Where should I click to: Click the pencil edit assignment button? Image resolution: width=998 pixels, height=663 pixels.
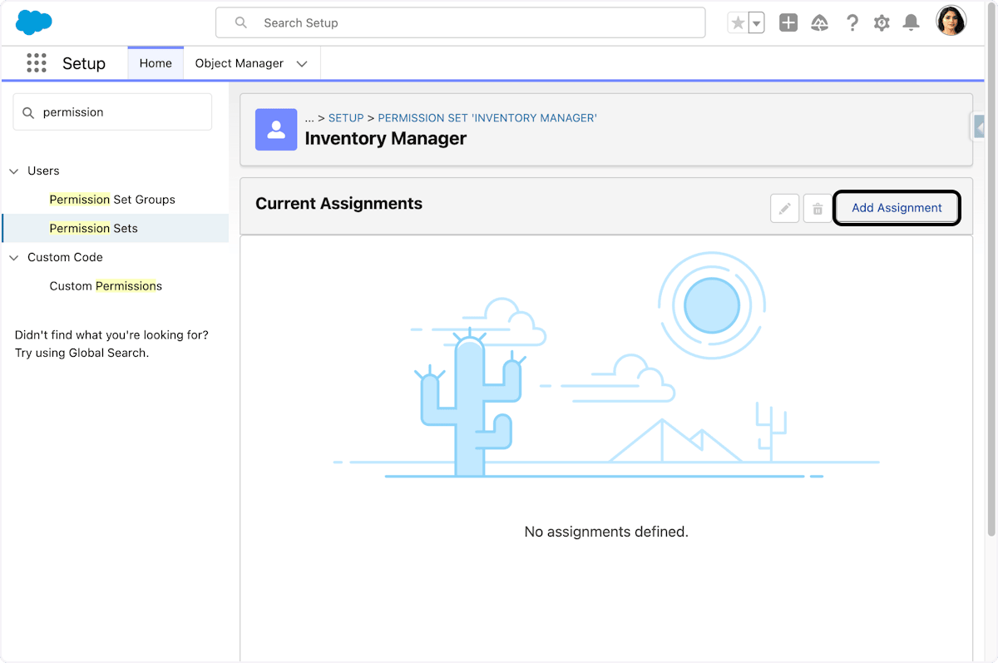(784, 208)
